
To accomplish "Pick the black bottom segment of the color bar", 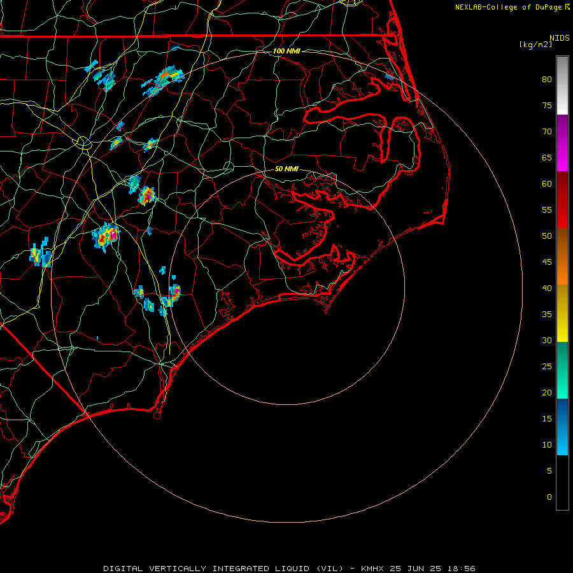I will (x=562, y=483).
